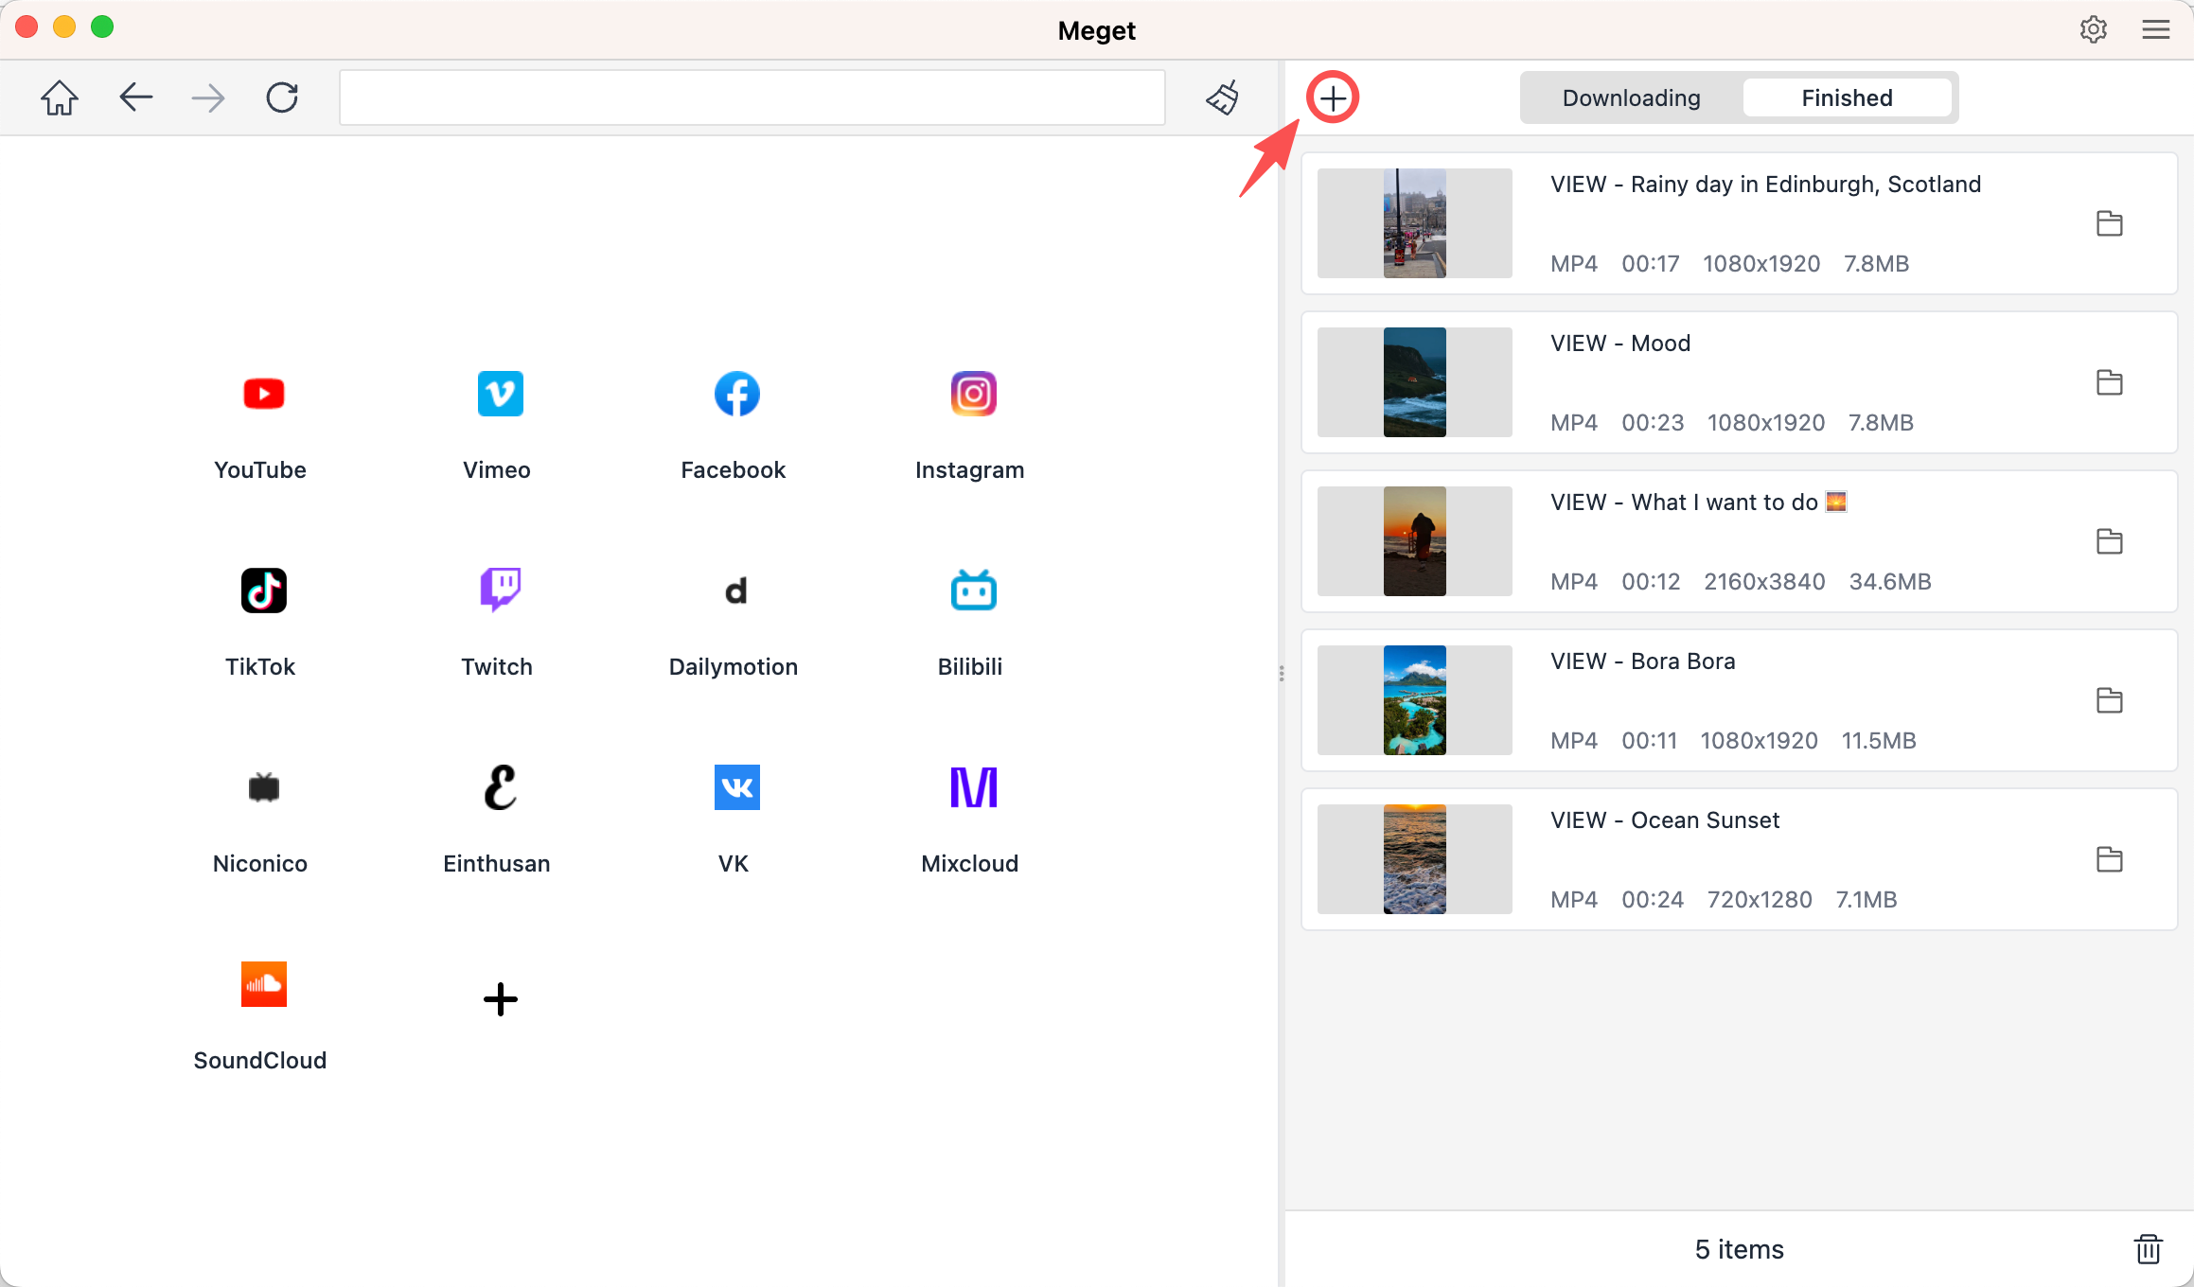2194x1287 pixels.
Task: Open the Bilibili site shortcut
Action: [973, 591]
